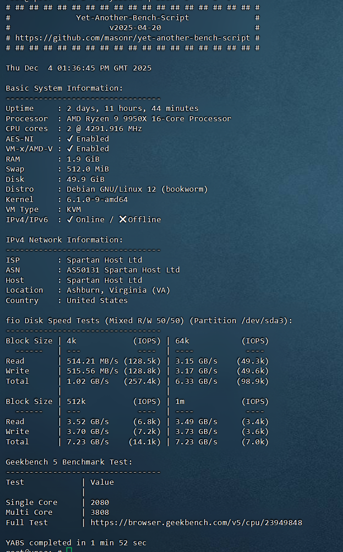Click the 1m Write speed 3.73 GB/s

pos(196,431)
